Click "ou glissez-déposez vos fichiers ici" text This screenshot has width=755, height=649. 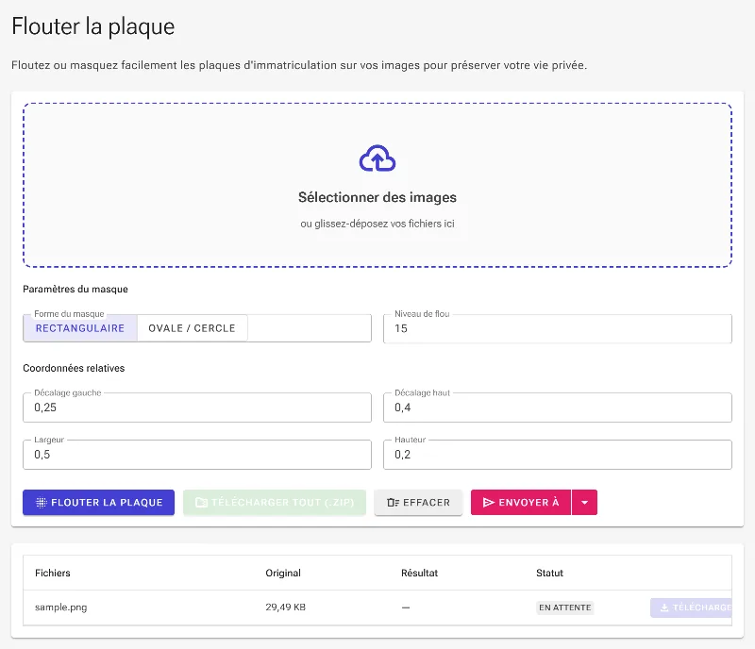click(377, 224)
